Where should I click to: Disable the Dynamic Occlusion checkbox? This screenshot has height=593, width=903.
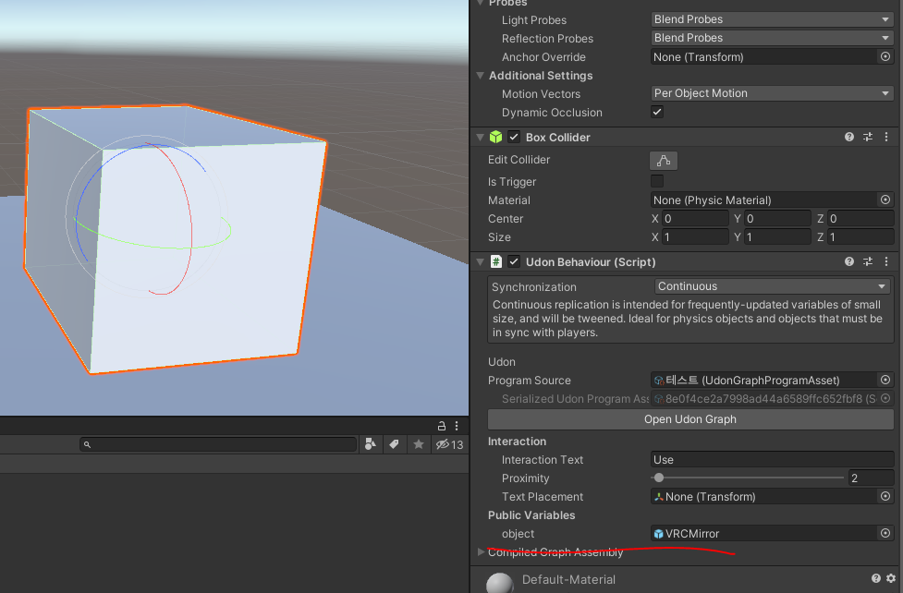pyautogui.click(x=657, y=112)
